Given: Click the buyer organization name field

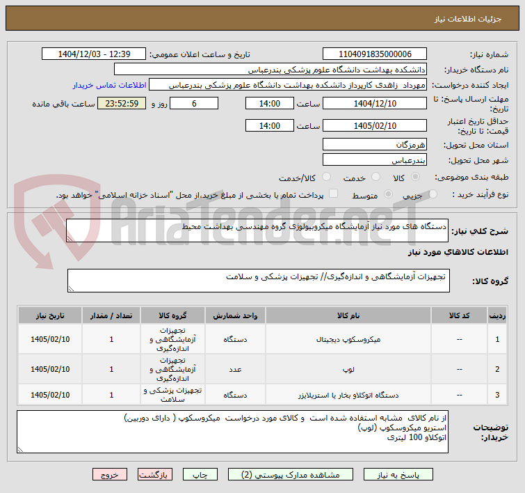Looking at the screenshot, I should 270,69.
